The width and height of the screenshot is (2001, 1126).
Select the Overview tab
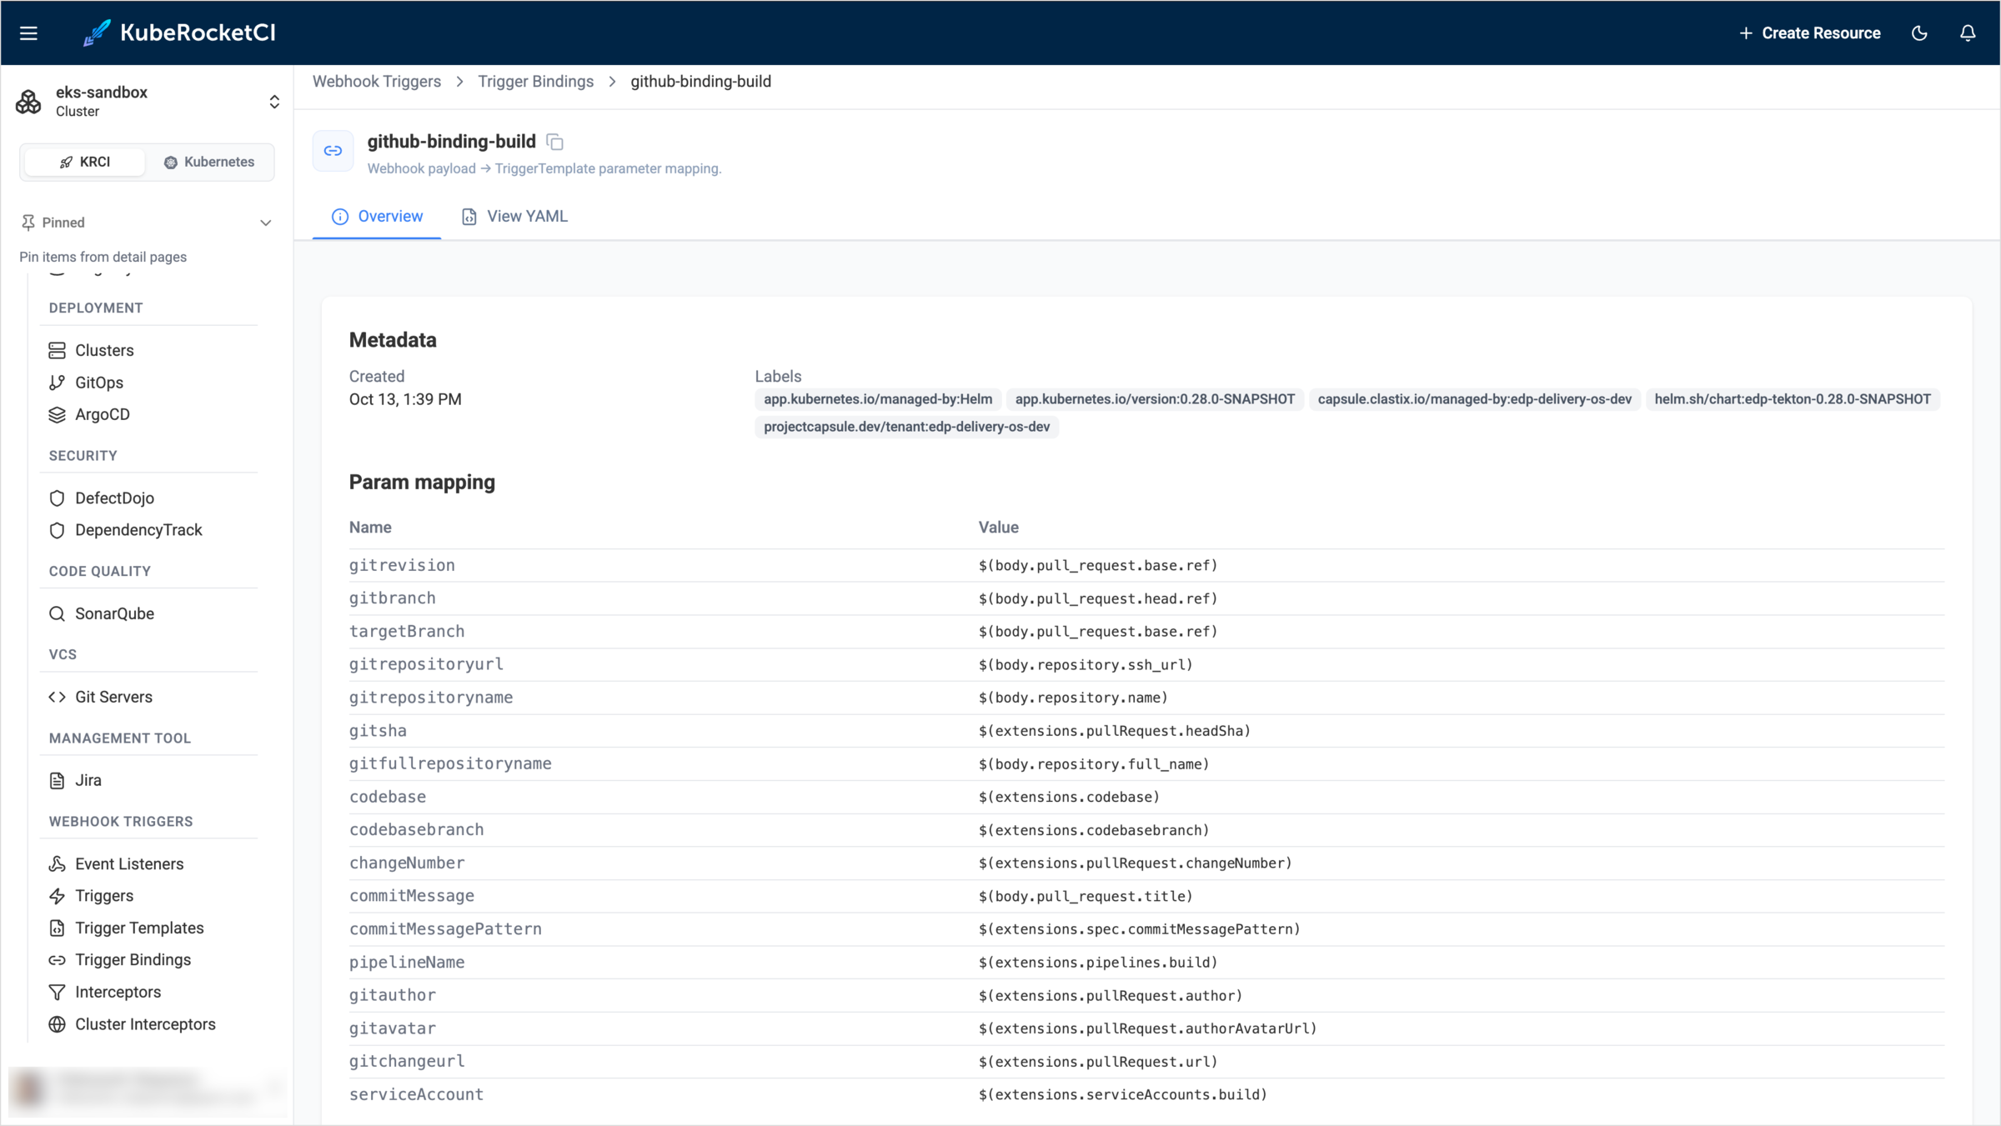click(x=377, y=217)
